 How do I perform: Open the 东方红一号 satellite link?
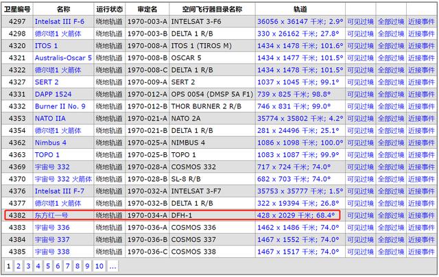pyautogui.click(x=51, y=215)
